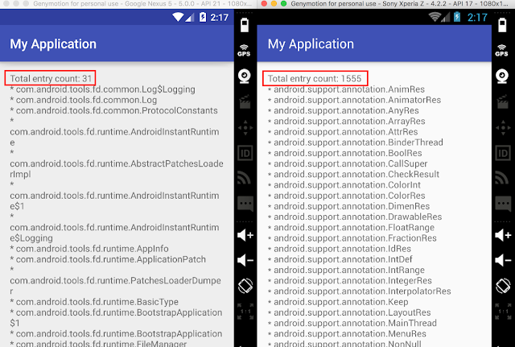Open SMS/phone widget in Xperia Z window

pos(503,204)
